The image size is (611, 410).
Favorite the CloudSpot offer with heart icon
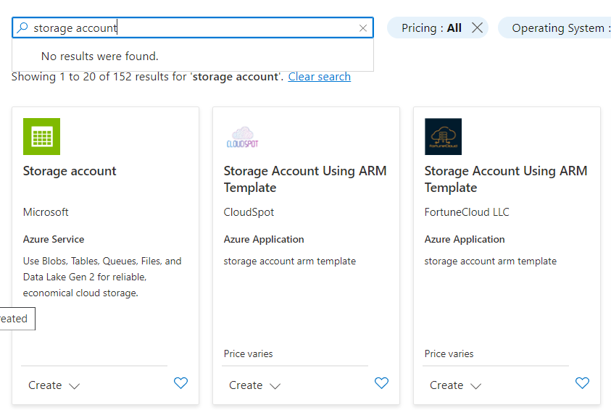[381, 383]
